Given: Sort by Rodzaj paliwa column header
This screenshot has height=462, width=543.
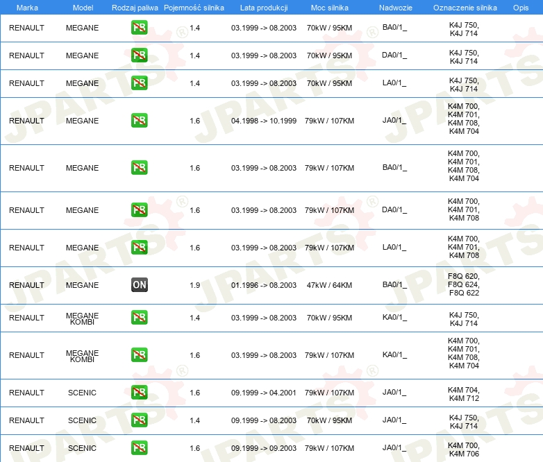Looking at the screenshot, I should [135, 8].
